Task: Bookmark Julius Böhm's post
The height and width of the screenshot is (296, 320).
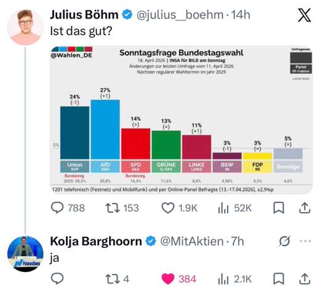Action: pos(279,208)
